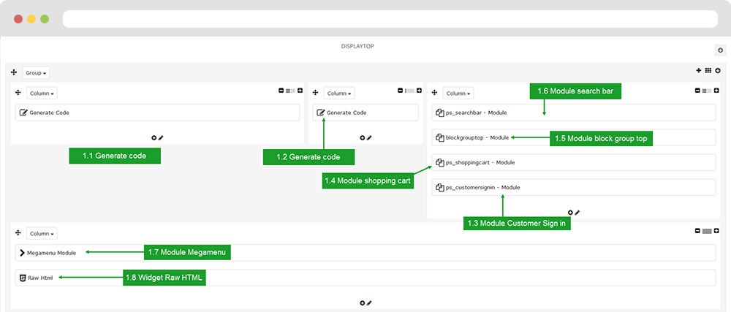Viewport: 731px width, 312px height.
Task: Open the Group dropdown
Action: (x=36, y=72)
